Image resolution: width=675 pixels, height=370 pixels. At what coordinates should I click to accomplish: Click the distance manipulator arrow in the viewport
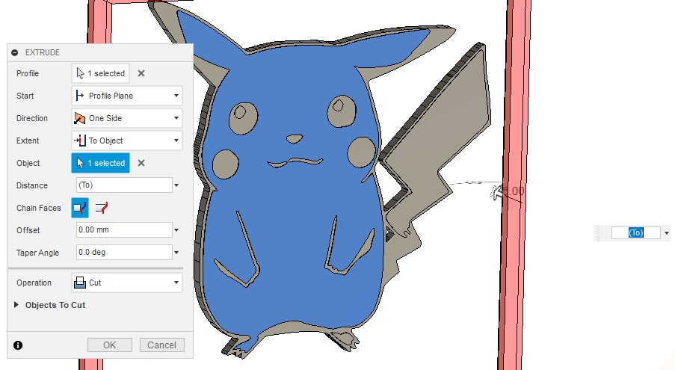pos(497,192)
